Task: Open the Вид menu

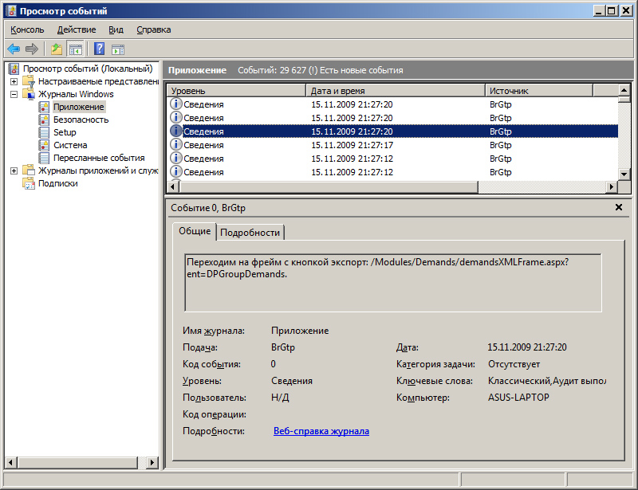Action: click(116, 29)
